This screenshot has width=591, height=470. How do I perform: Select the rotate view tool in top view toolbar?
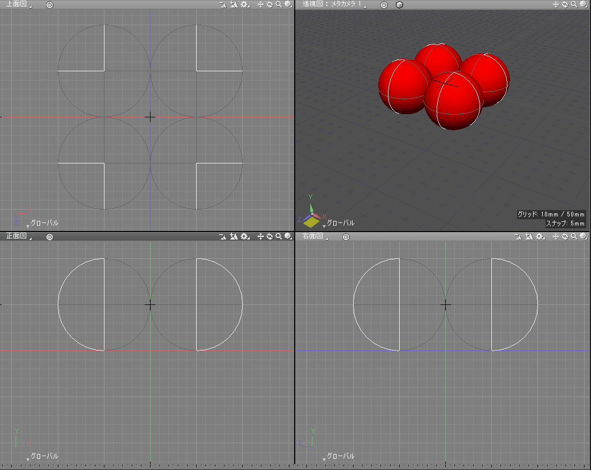pyautogui.click(x=271, y=4)
